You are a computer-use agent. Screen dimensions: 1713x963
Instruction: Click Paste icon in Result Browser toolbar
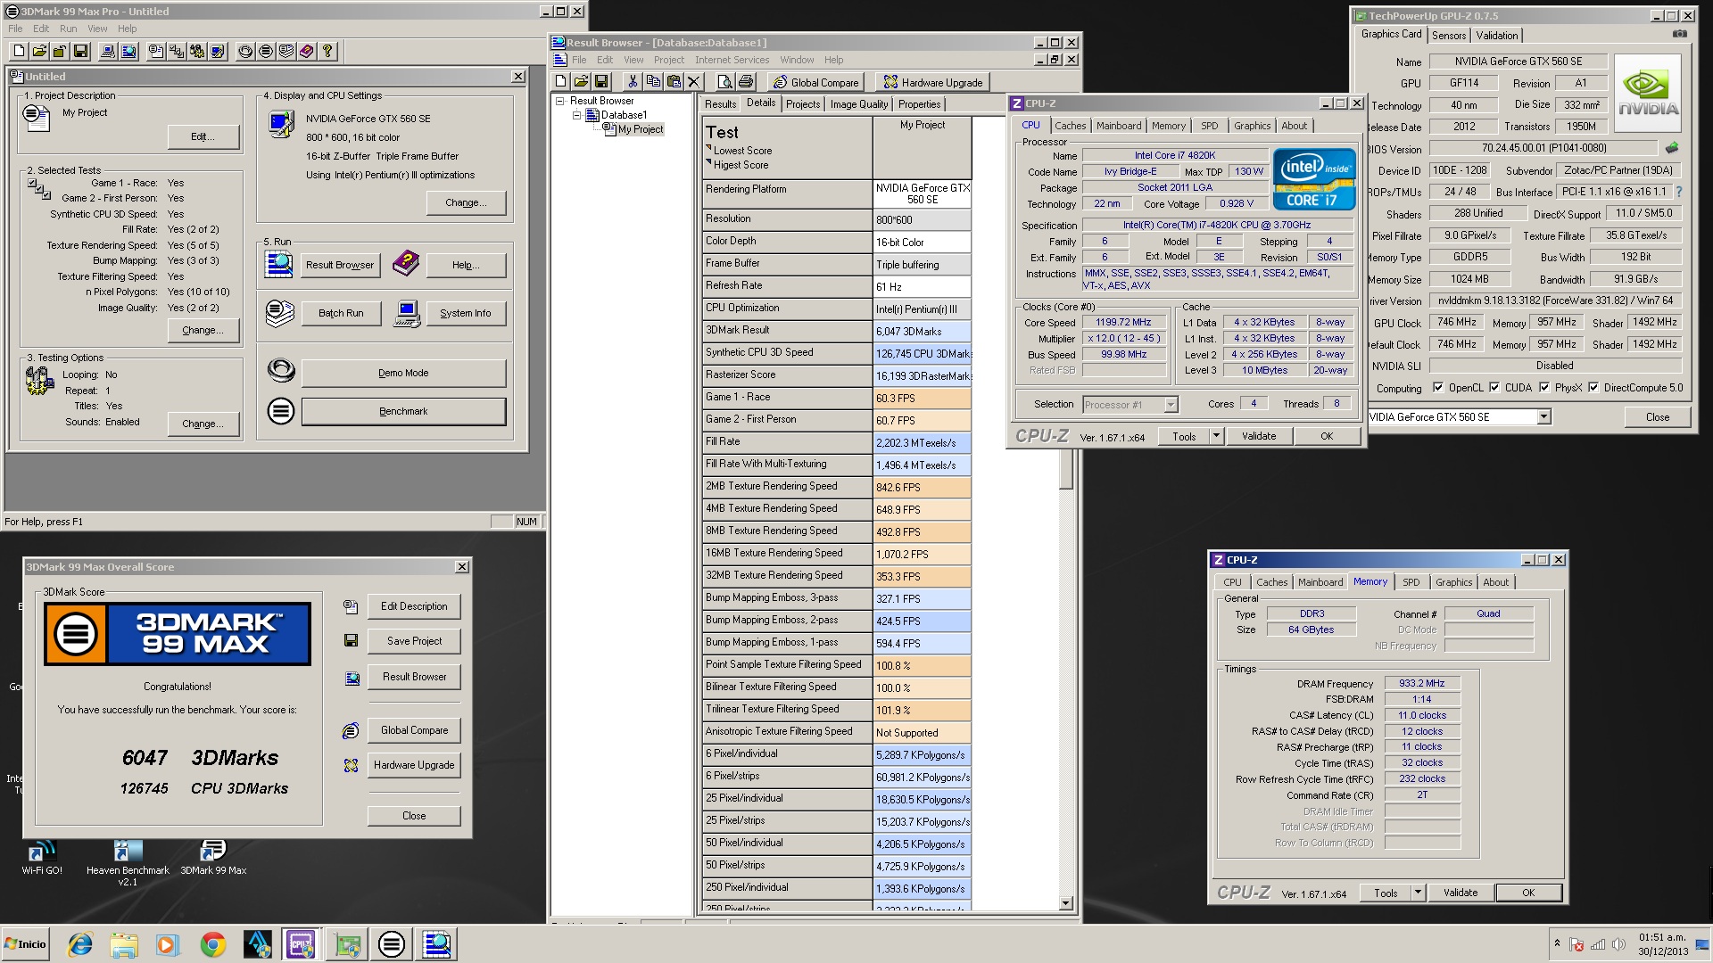[674, 82]
